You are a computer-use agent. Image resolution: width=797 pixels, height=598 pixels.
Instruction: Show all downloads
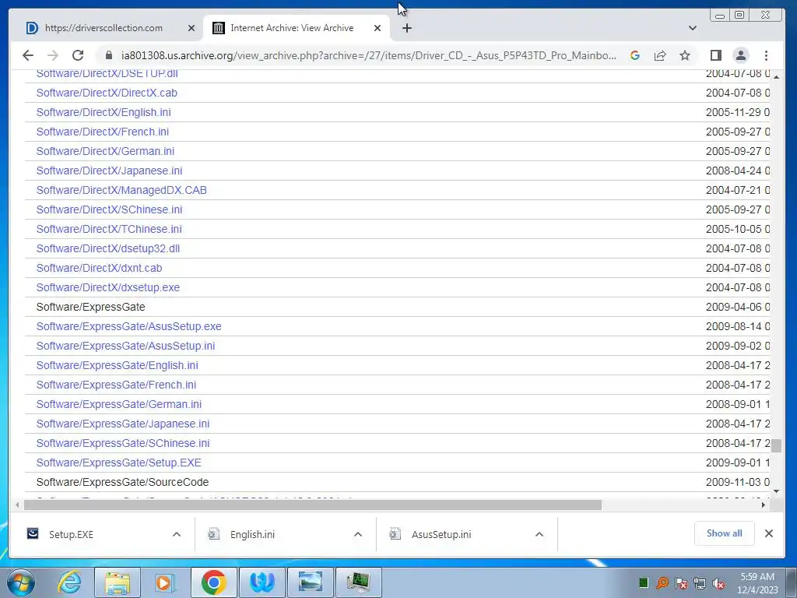click(x=724, y=533)
